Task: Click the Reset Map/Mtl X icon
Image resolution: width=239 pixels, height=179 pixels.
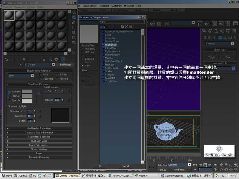Action: click(24, 59)
